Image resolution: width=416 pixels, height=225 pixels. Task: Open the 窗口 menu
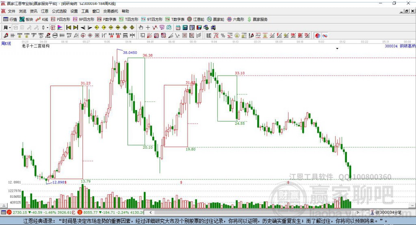click(x=96, y=11)
